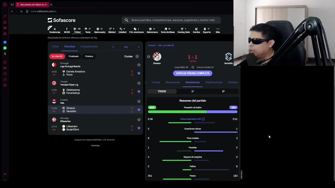This screenshot has width=335, height=188.
Task: Favorite the Croacia HNL league star
Action: coord(139,101)
